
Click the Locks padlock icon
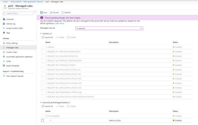[x=4, y=61]
